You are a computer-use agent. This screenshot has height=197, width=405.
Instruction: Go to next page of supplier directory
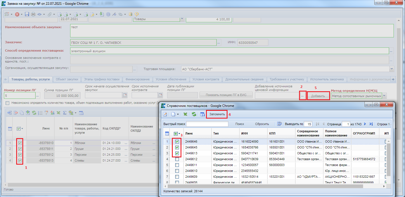365,124
